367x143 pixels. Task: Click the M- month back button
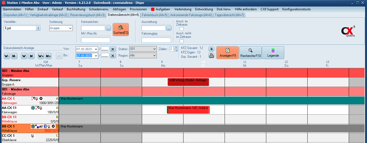click(x=14, y=56)
